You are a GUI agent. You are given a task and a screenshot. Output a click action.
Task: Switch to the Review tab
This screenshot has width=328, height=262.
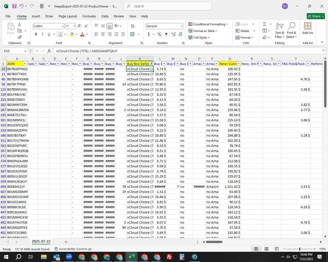119,16
